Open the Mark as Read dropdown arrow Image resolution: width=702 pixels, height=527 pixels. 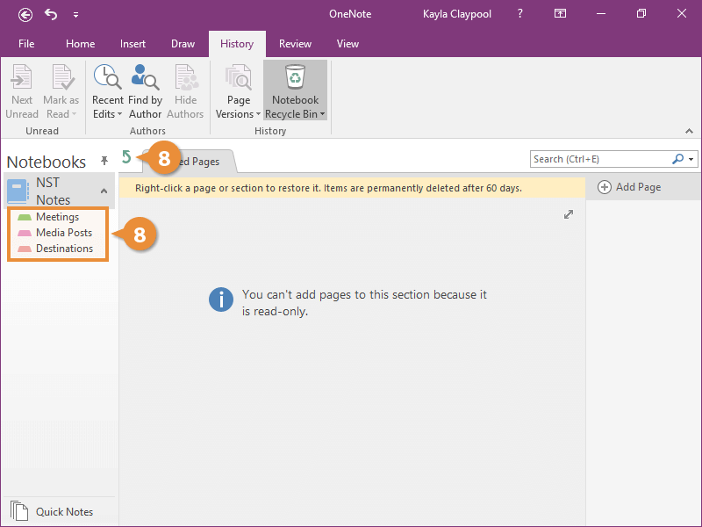click(x=75, y=114)
